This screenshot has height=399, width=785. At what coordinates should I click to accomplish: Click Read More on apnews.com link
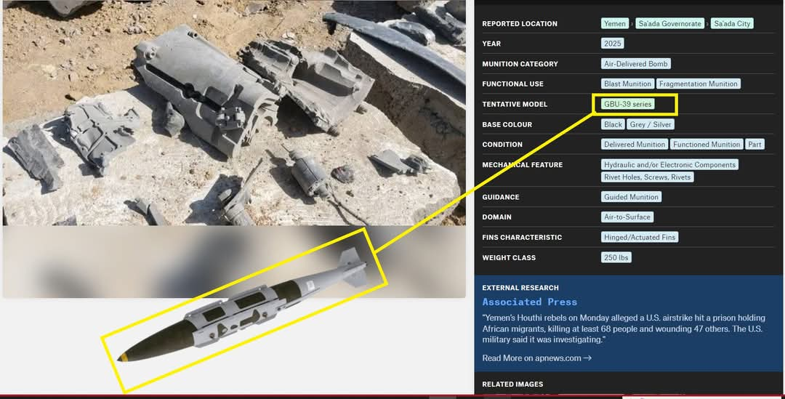tap(536, 358)
